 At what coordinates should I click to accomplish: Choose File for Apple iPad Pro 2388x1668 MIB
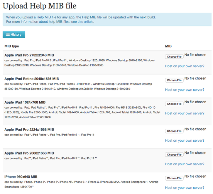(174, 154)
